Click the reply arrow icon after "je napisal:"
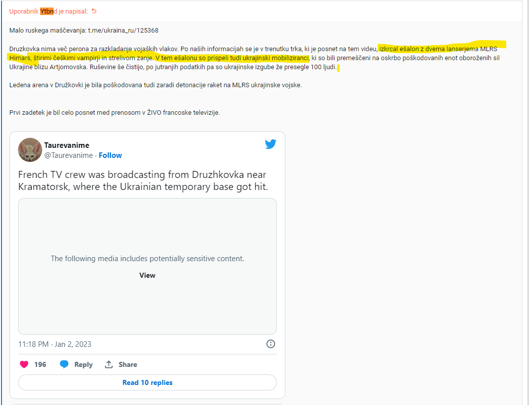 [94, 11]
